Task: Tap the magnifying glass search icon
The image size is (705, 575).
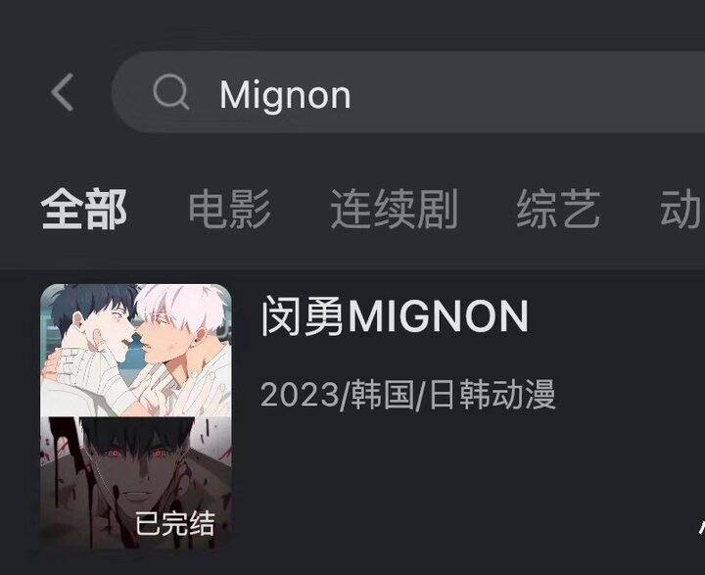Action: pyautogui.click(x=170, y=92)
